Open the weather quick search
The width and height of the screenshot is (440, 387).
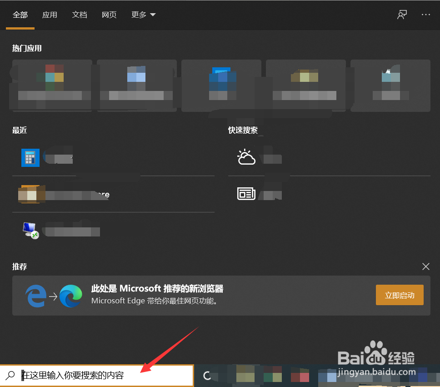click(x=259, y=157)
